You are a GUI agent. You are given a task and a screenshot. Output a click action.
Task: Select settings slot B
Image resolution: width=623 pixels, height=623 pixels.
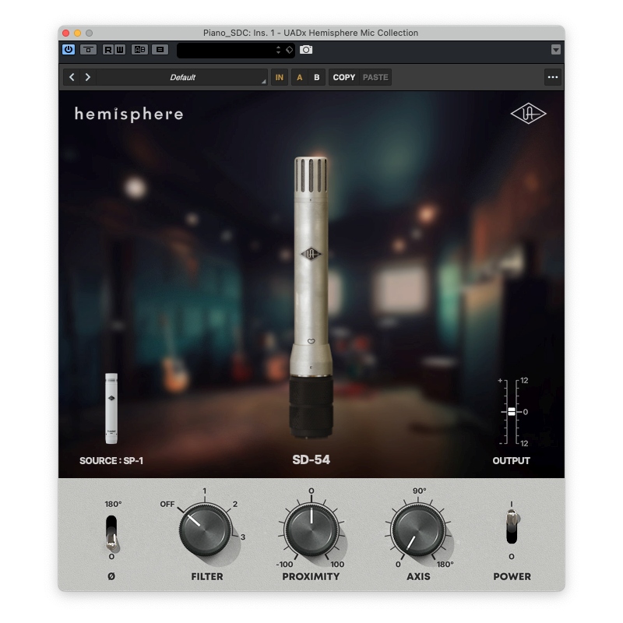(x=317, y=77)
